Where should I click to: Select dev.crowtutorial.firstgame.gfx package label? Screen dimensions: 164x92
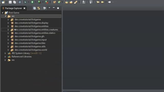click(x=29, y=36)
